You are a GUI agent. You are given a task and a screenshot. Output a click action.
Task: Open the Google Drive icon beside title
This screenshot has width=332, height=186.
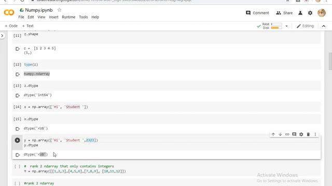22,10
